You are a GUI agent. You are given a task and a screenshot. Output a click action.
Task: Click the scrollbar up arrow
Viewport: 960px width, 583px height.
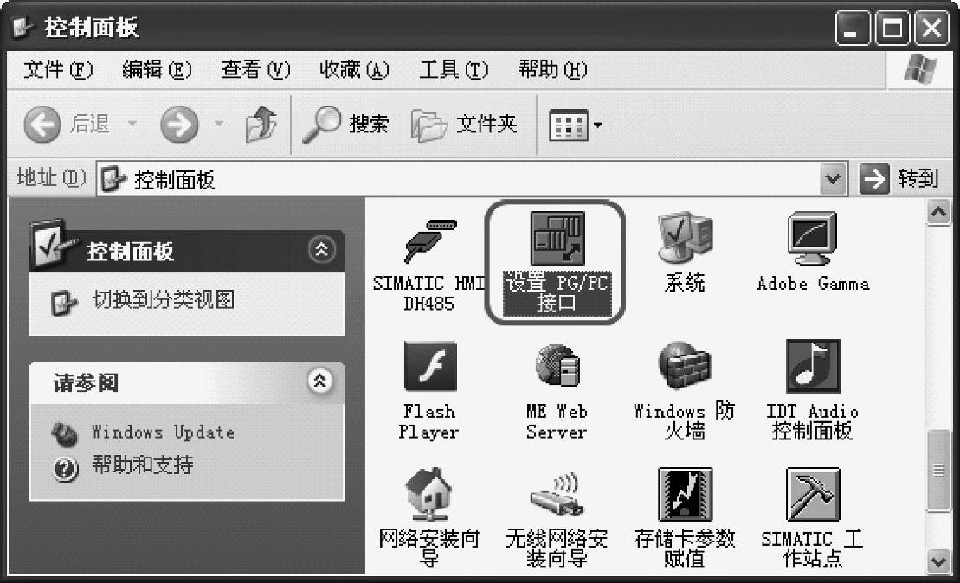[938, 212]
